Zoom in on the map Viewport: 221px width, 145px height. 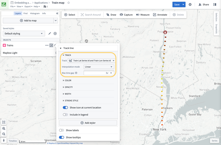coord(4,129)
